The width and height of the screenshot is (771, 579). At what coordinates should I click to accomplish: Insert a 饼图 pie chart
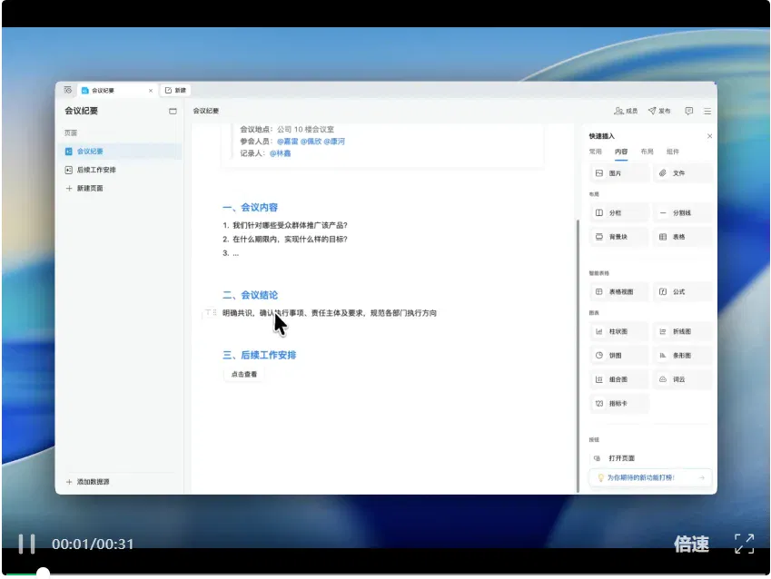point(618,356)
